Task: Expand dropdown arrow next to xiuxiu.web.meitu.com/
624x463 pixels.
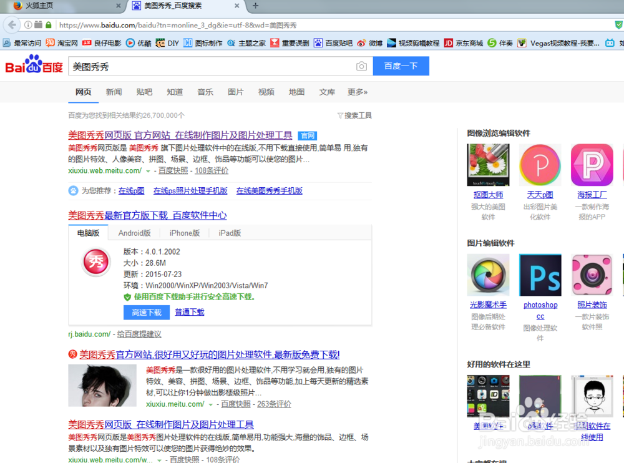Action: 148,171
